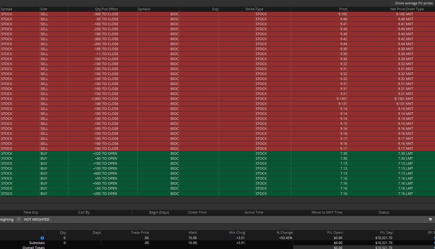The width and height of the screenshot is (435, 249).
Task: Click the Trade Price column header
Action: click(x=140, y=233)
